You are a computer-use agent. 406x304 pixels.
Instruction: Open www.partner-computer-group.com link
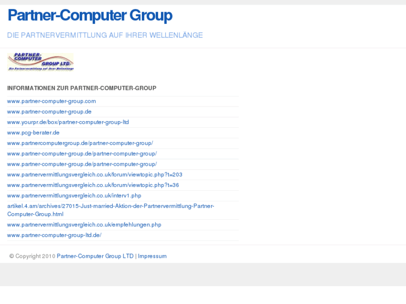coord(51,101)
